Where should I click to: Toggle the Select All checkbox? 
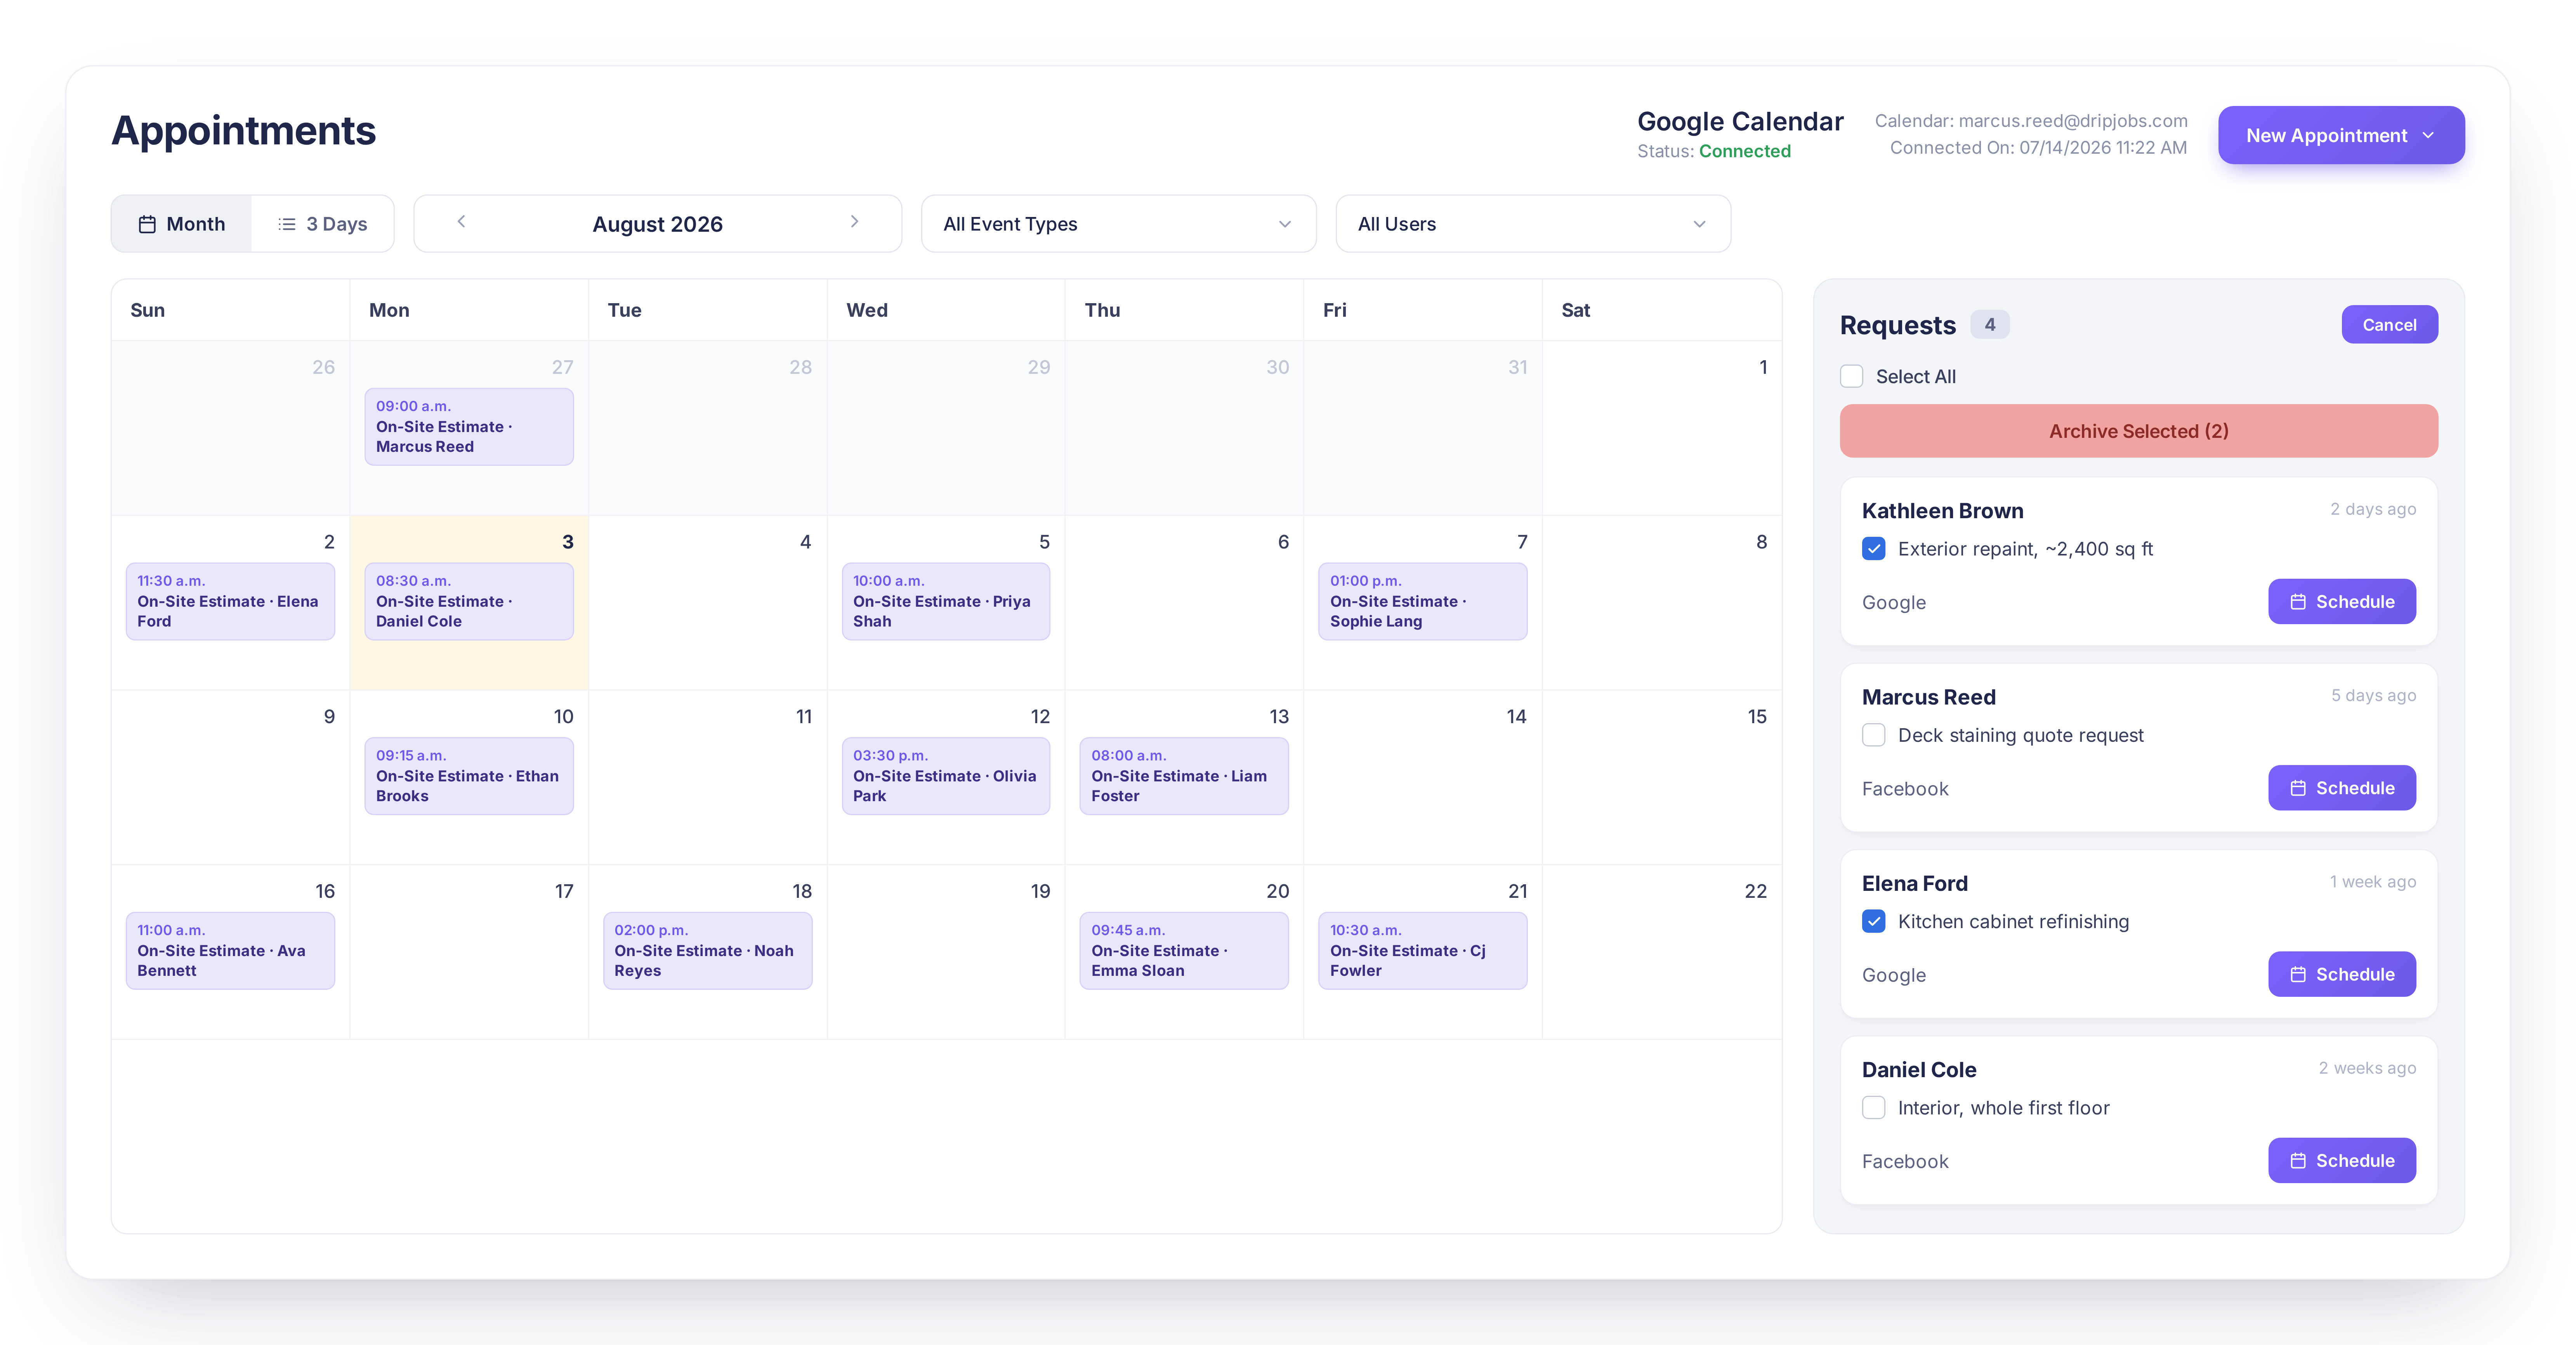(1852, 376)
